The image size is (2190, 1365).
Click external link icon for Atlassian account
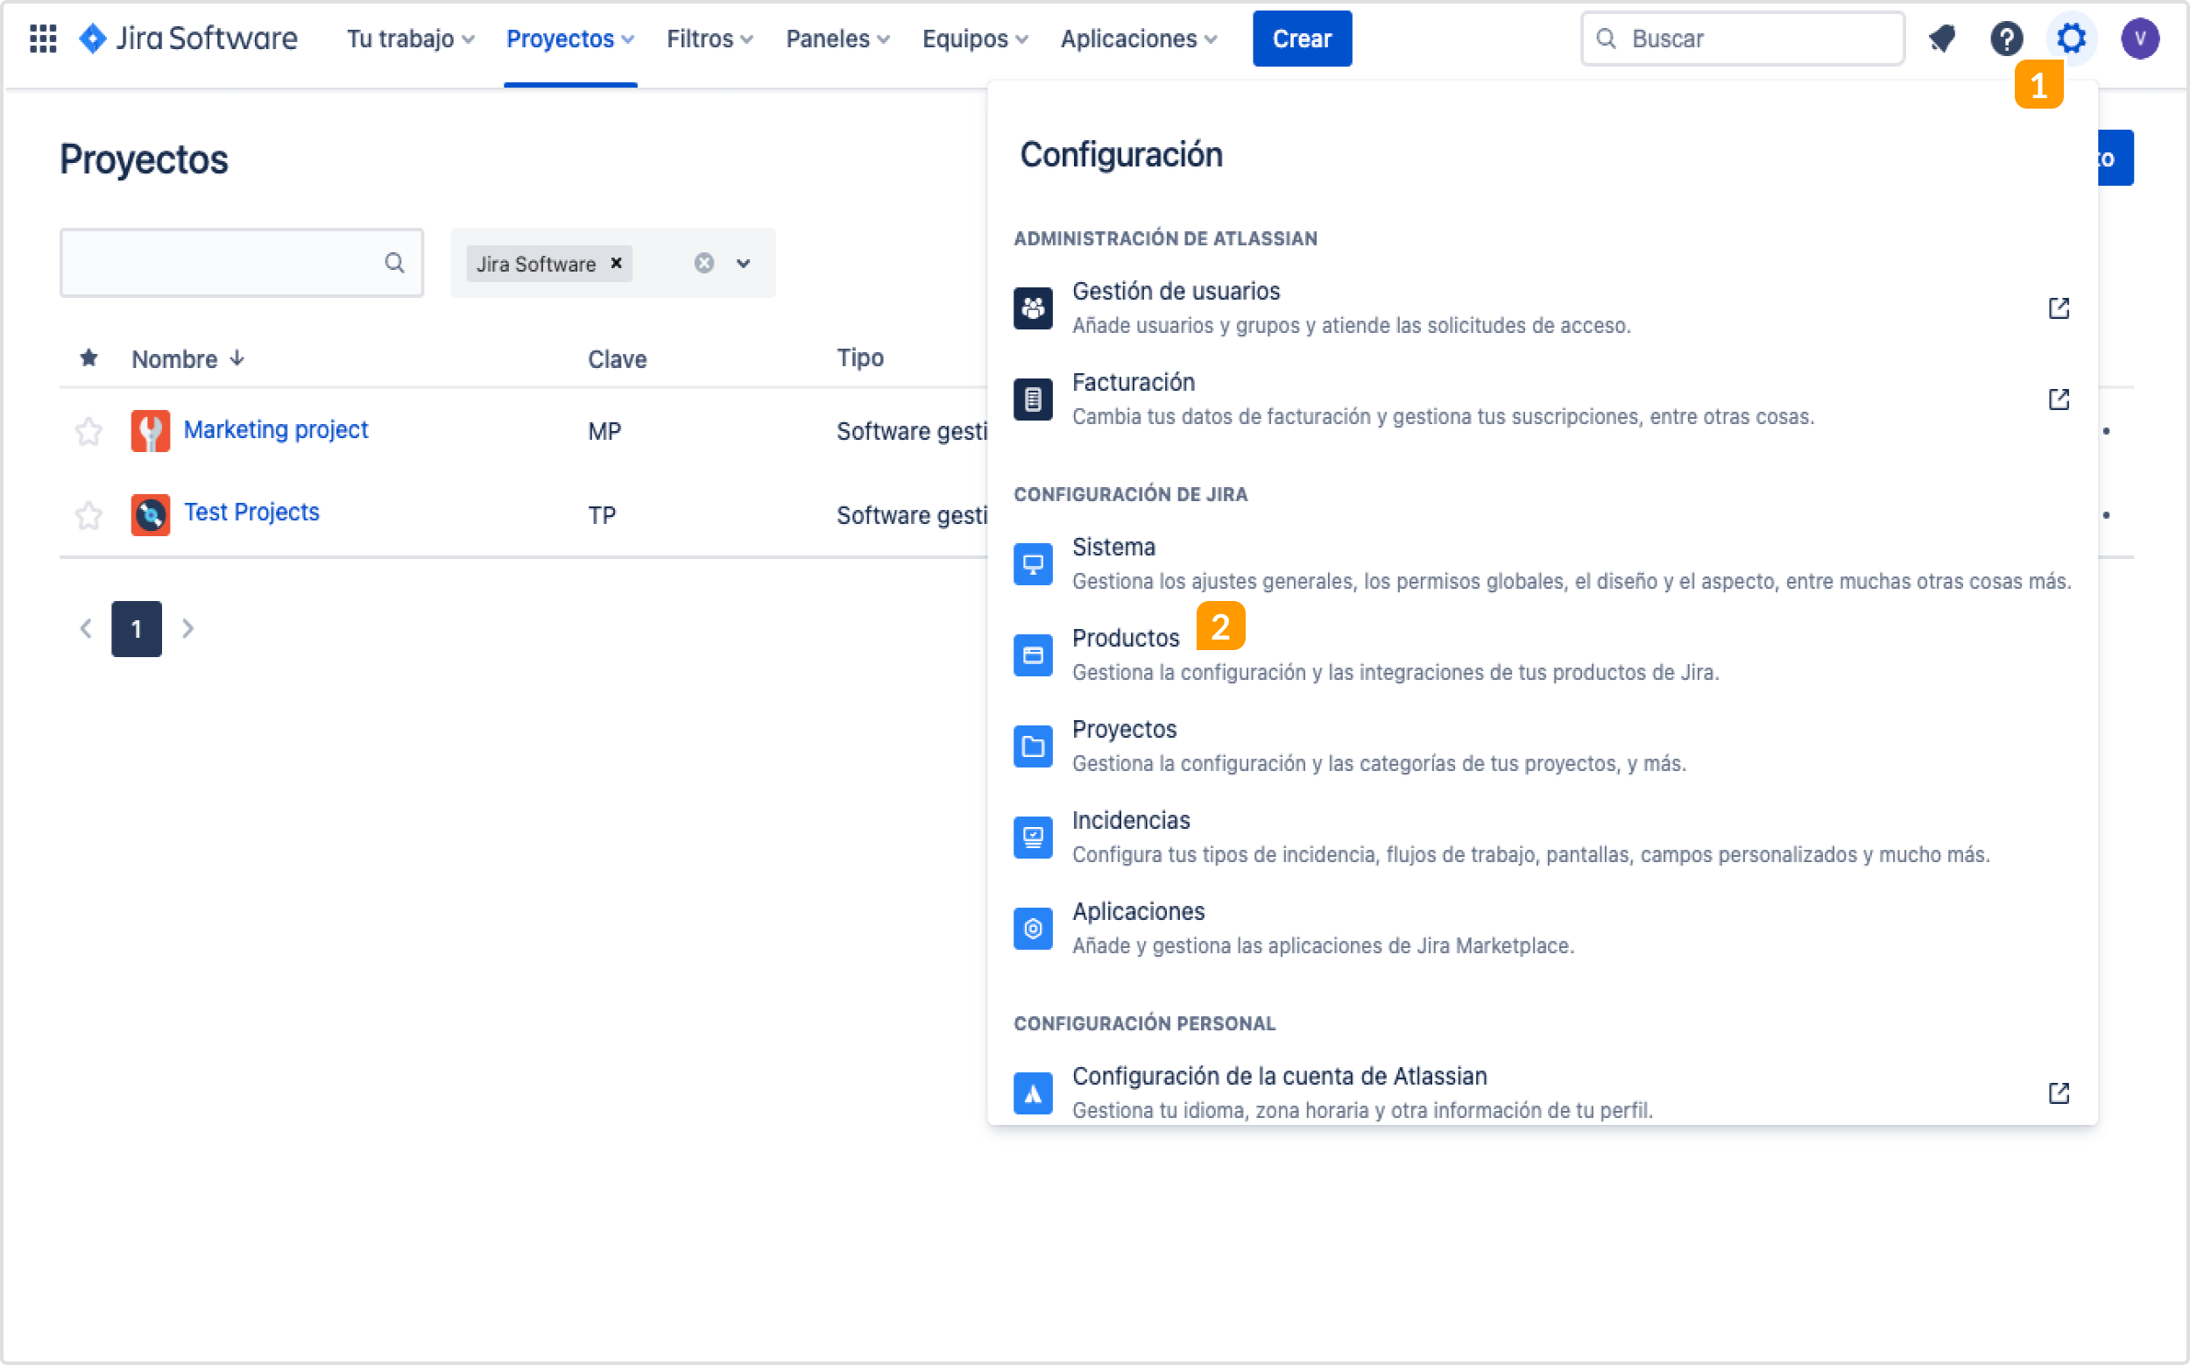2059,1093
